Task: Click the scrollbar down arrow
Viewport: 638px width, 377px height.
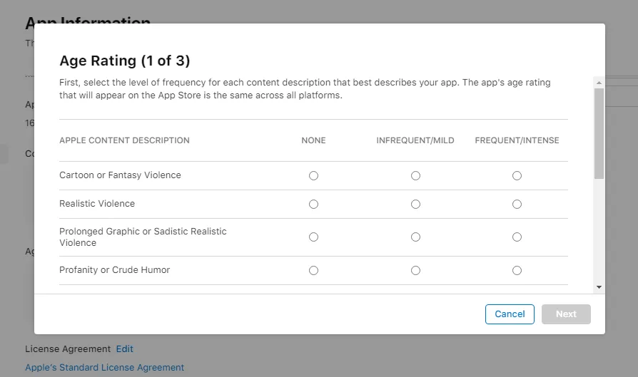Action: coord(599,286)
